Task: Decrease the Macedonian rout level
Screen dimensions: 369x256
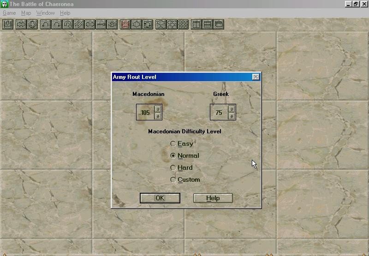Action: [158, 116]
